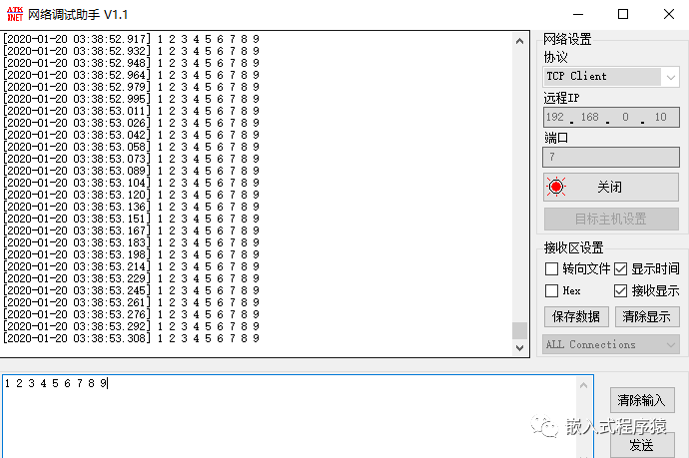Click the log line timestamped 03:38:53.198
The image size is (689, 458).
pos(132,254)
